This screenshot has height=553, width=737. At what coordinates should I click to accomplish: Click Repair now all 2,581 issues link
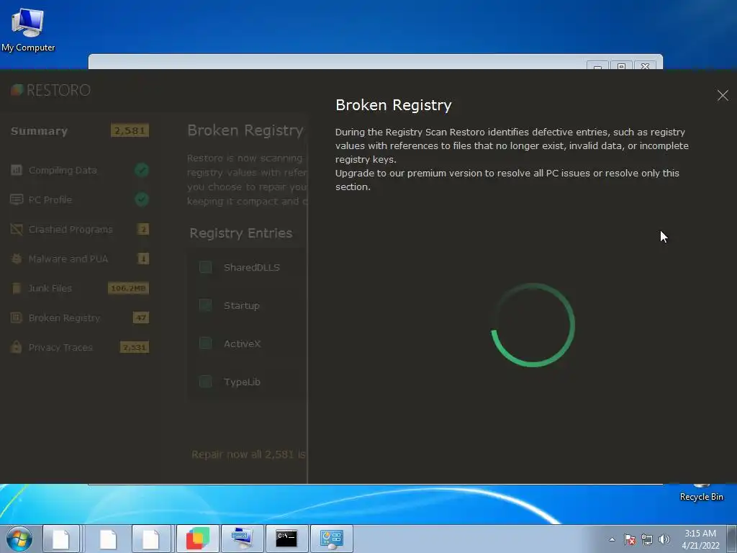248,454
